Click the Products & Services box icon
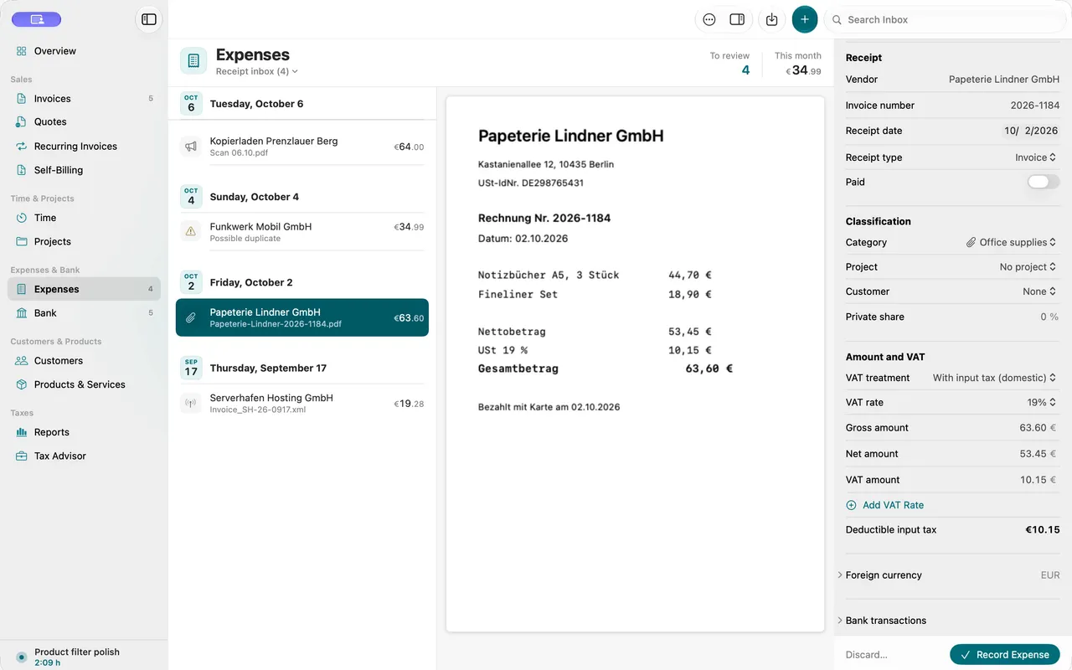The width and height of the screenshot is (1072, 670). click(22, 385)
